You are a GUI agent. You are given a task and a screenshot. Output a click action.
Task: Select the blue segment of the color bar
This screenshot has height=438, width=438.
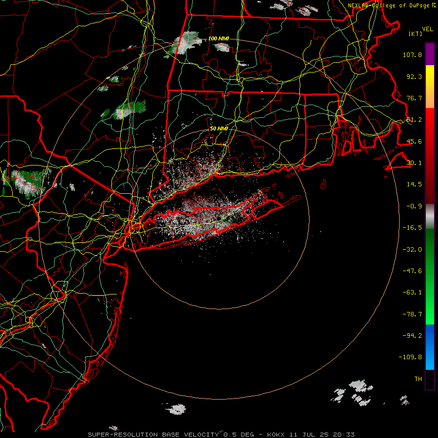[x=430, y=347]
